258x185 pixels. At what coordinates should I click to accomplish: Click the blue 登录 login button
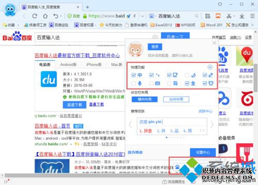(155, 47)
